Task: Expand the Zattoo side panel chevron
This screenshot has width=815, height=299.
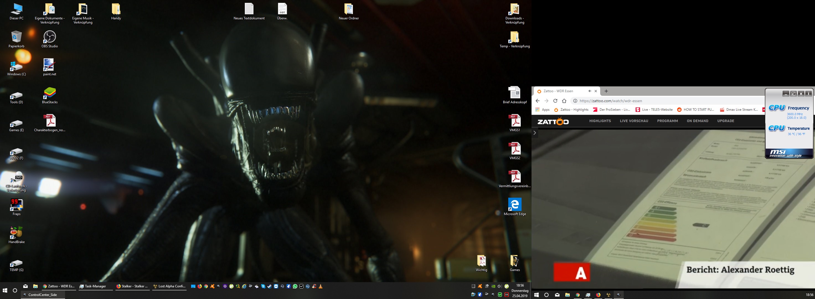Action: click(535, 133)
